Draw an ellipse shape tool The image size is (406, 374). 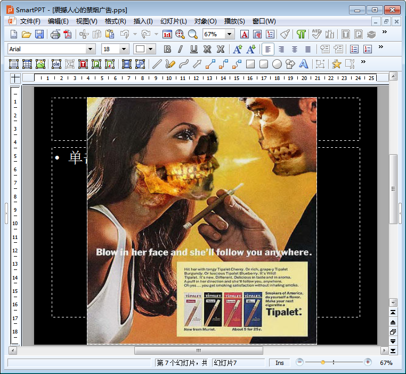tap(277, 64)
